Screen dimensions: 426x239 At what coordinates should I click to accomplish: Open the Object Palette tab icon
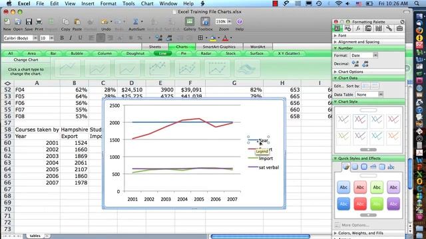347,29
